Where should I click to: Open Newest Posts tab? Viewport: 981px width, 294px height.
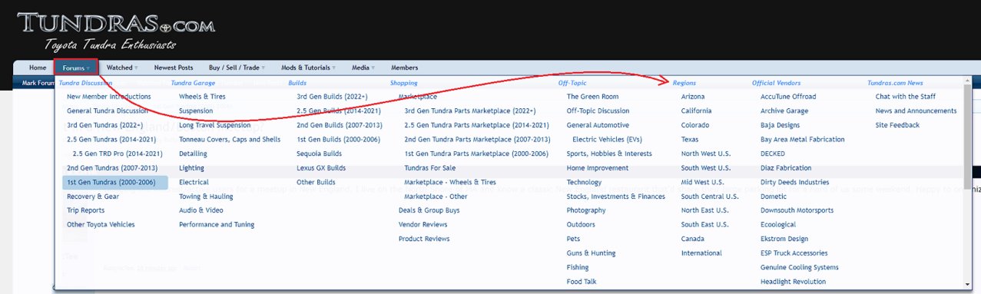tap(174, 68)
